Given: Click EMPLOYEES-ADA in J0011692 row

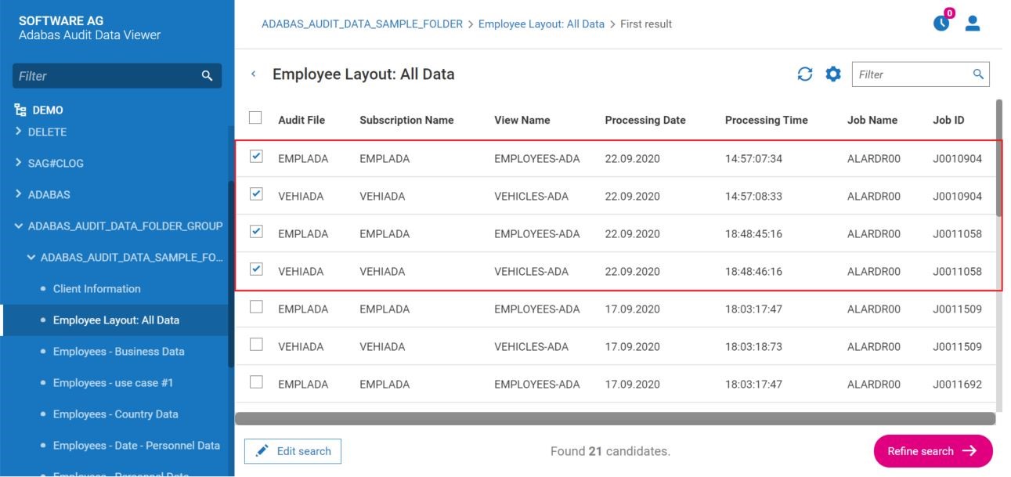Looking at the screenshot, I should (x=537, y=384).
